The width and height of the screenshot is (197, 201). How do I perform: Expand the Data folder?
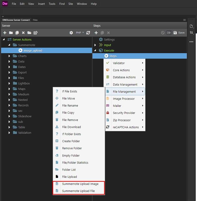click(9, 62)
